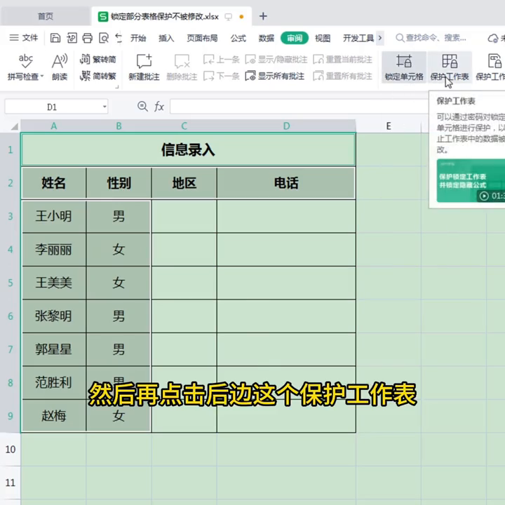
Task: Select the 审阅 tab
Action: point(295,39)
